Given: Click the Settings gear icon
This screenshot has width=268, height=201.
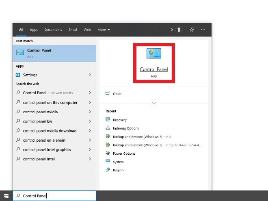Looking at the screenshot, I should pyautogui.click(x=18, y=75).
